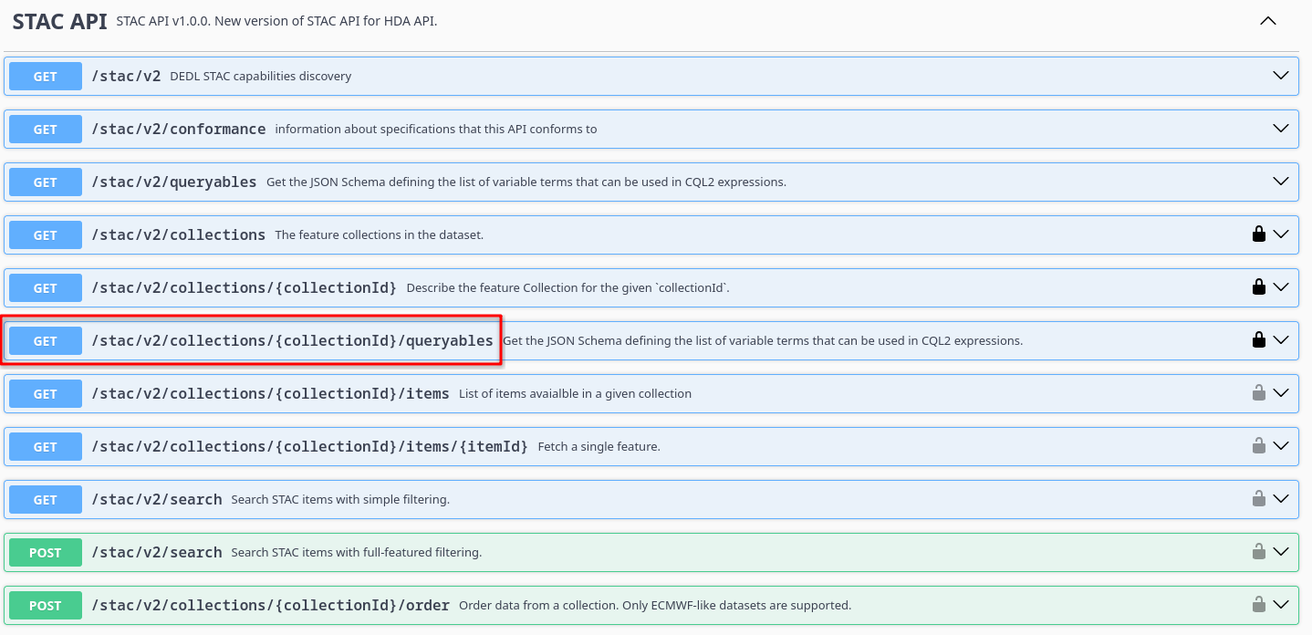Viewport: 1312px width, 635px height.
Task: Click the lock icon for collections/{collectionId} endpoint
Action: pos(1258,287)
